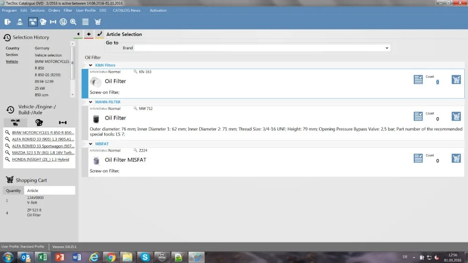The height and width of the screenshot is (263, 468).
Task: Click the exit/logout door toolbar icon
Action: coord(7,22)
